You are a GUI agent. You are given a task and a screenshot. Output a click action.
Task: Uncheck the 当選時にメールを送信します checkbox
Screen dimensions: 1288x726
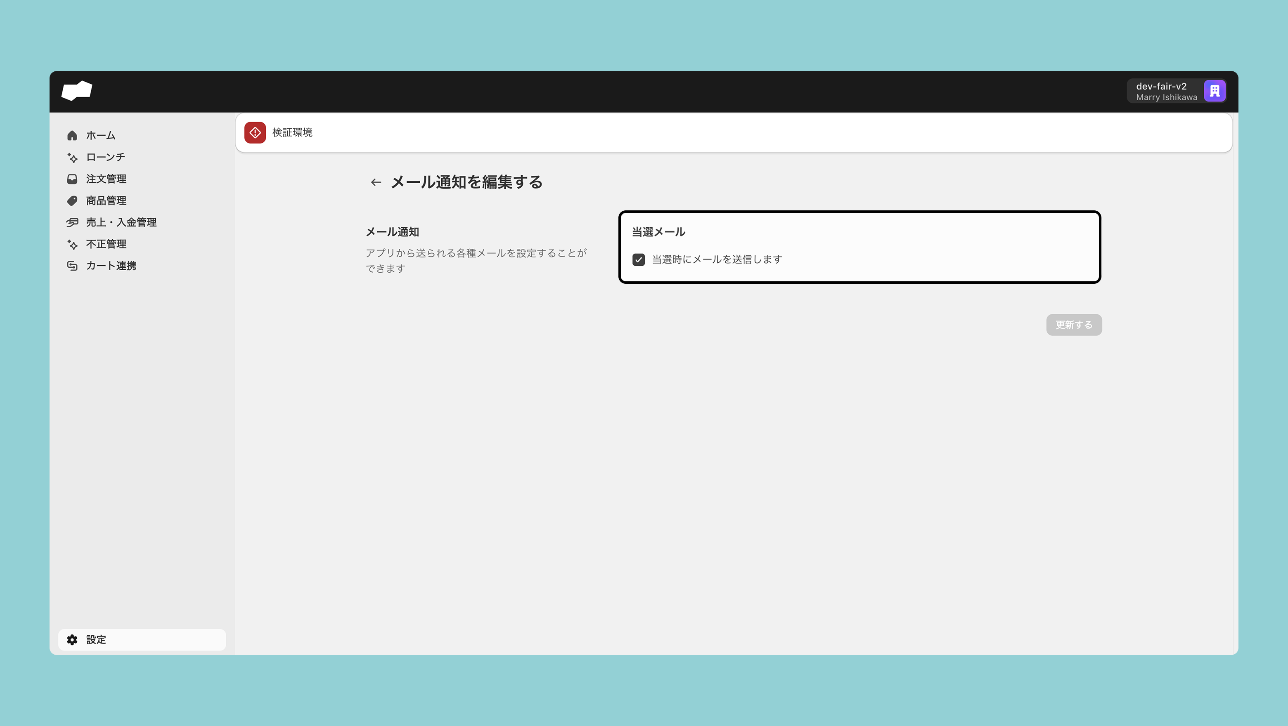tap(639, 259)
